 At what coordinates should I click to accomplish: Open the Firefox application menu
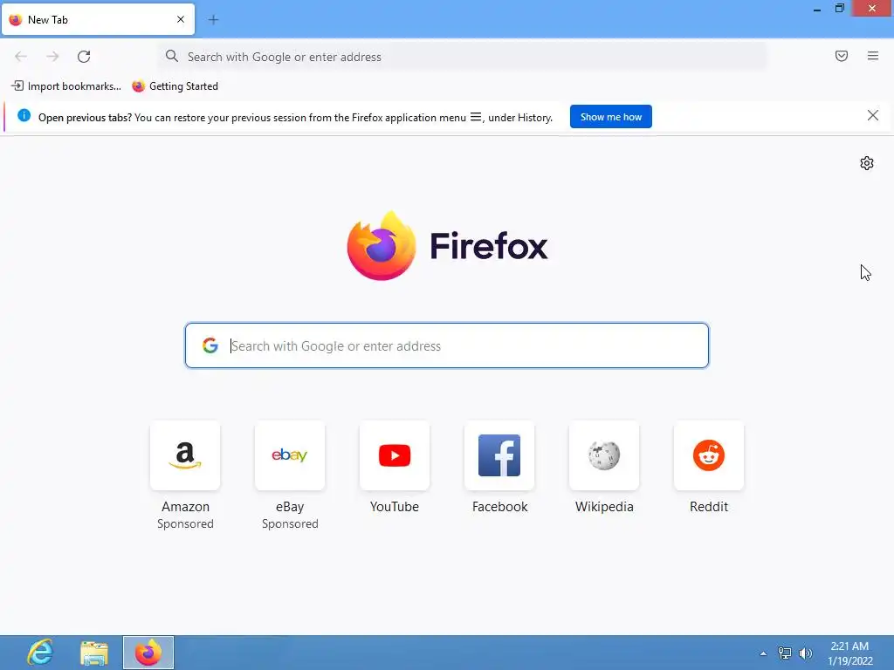[873, 56]
